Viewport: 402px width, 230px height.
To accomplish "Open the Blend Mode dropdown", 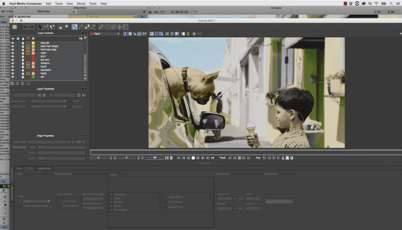I will [48, 101].
